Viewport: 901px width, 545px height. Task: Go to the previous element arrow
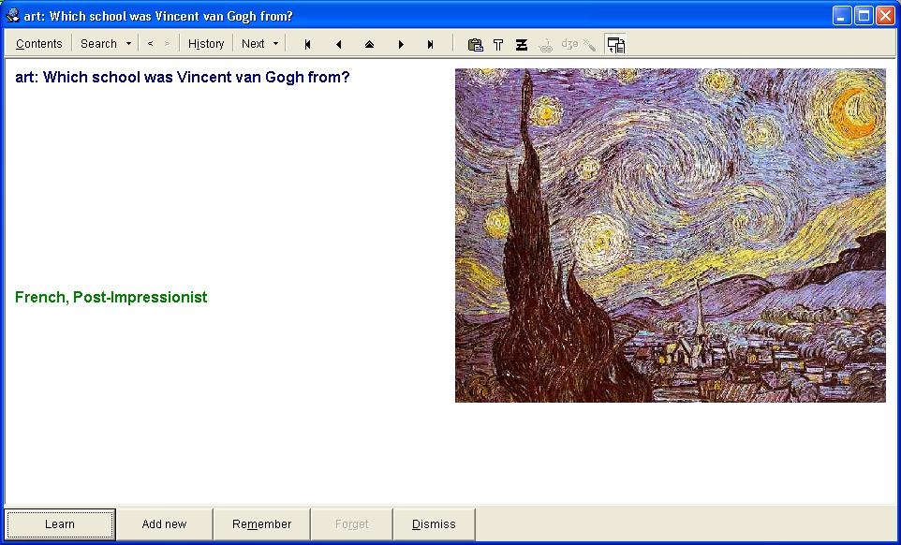click(x=338, y=44)
